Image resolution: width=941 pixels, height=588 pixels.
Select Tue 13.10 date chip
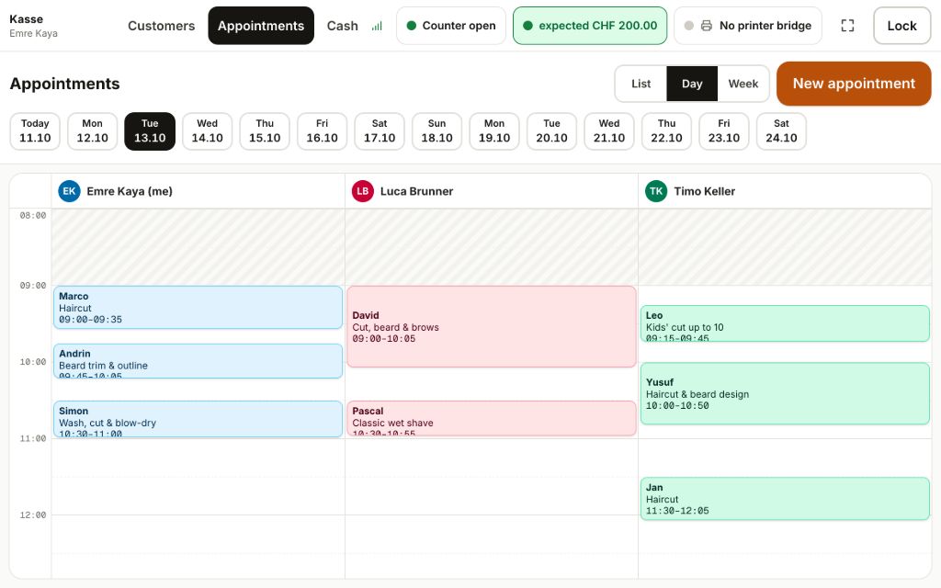(150, 131)
